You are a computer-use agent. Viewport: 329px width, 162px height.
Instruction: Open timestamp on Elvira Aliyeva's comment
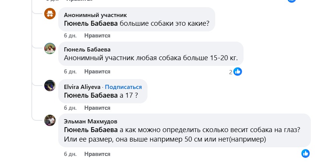pos(70,108)
